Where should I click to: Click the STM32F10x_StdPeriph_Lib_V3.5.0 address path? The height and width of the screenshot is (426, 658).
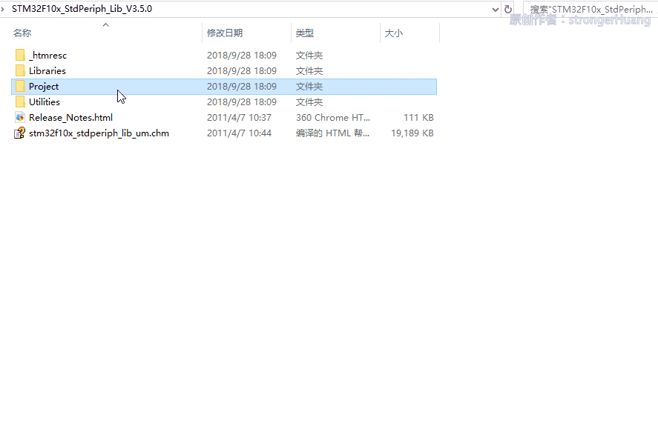click(x=82, y=9)
